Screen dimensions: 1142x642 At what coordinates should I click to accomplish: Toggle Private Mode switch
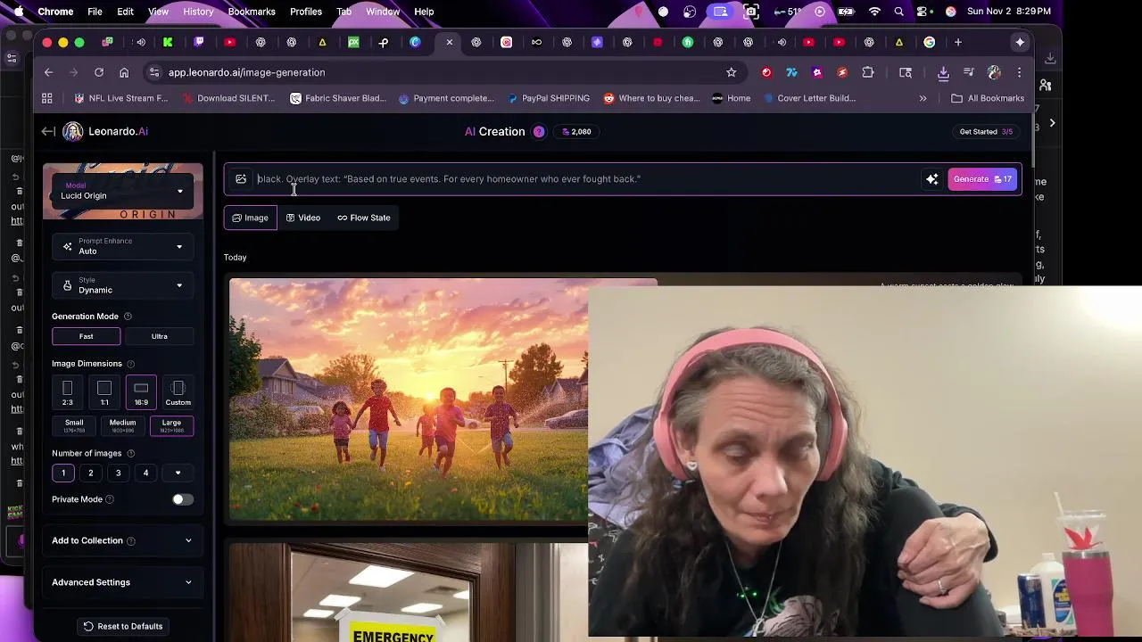click(x=182, y=499)
